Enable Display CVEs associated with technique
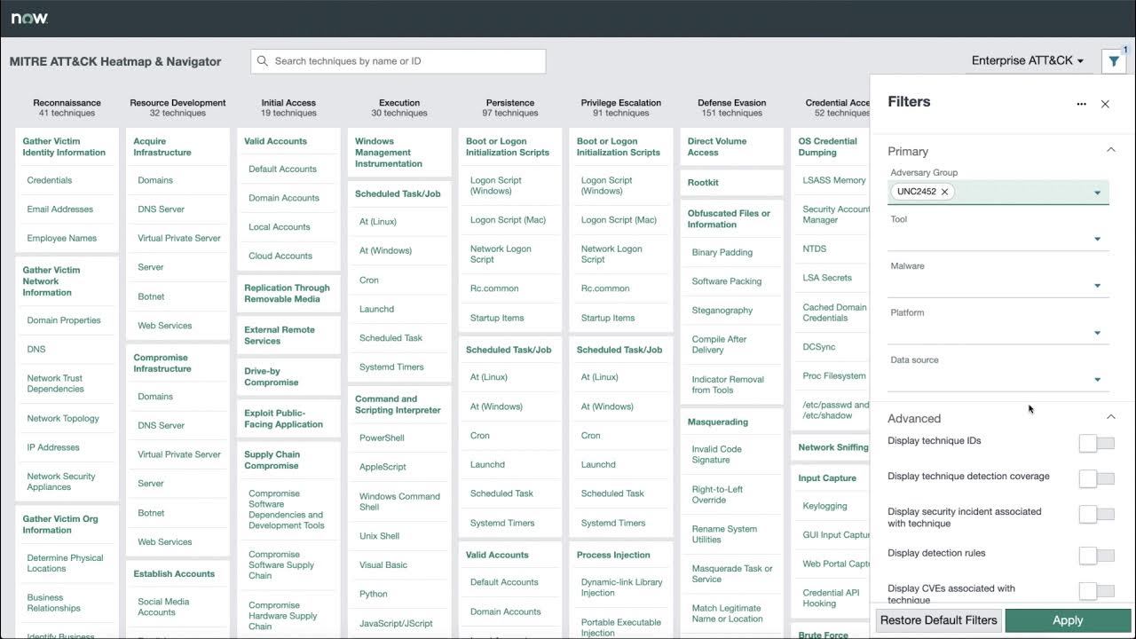 coord(1097,589)
